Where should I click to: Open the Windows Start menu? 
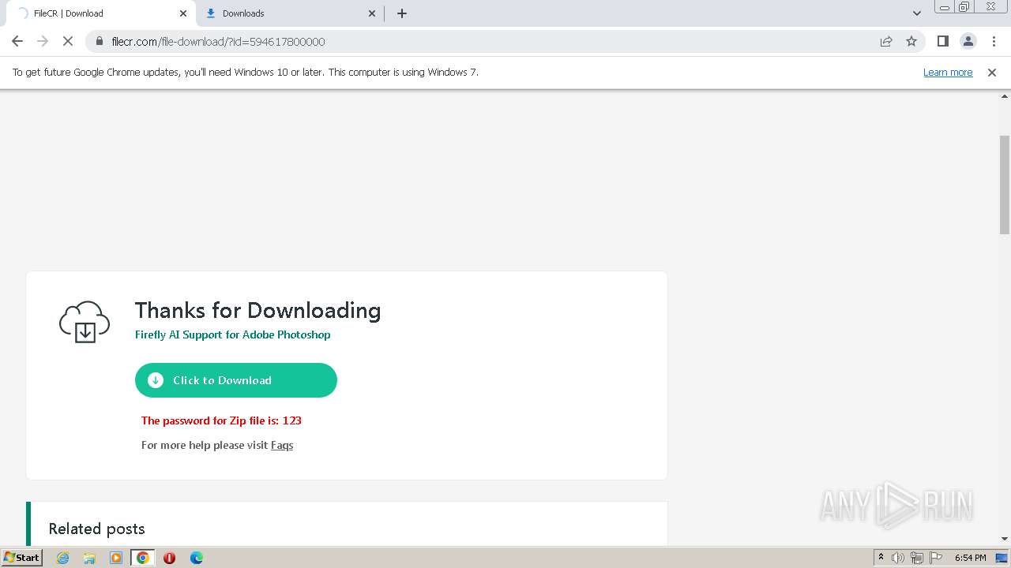(22, 557)
